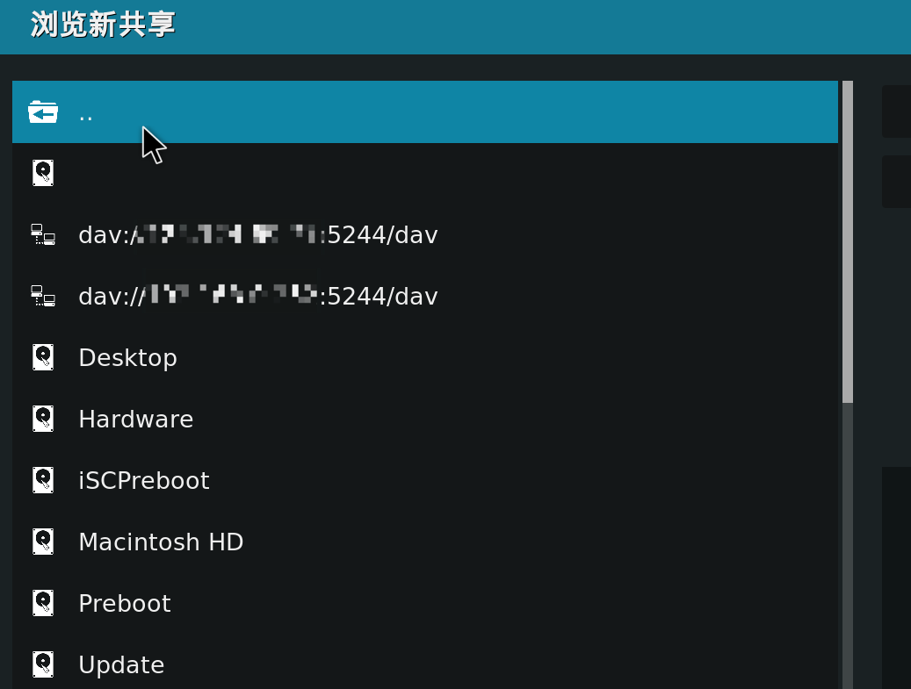The width and height of the screenshot is (911, 689).
Task: Click the network share icon on the first dav entry
Action: pos(43,234)
